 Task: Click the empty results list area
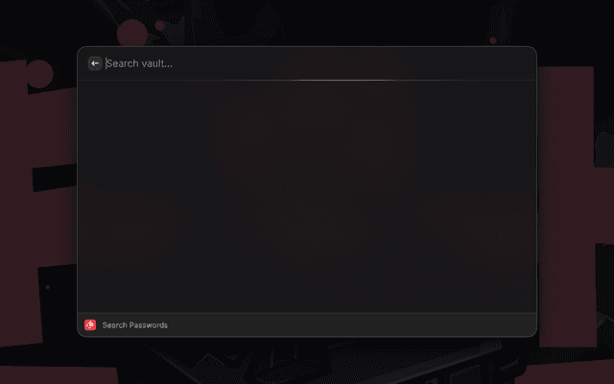pyautogui.click(x=307, y=197)
